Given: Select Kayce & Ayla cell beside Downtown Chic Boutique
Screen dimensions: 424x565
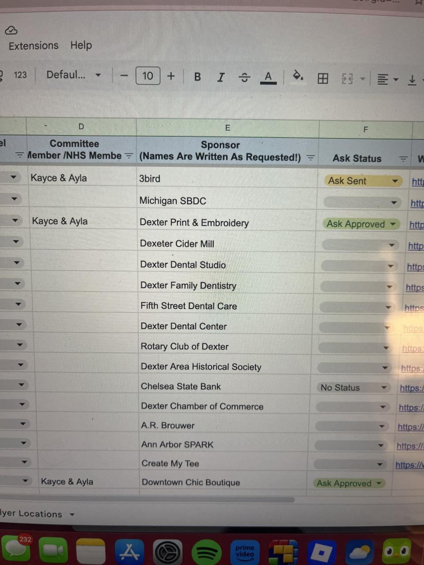Looking at the screenshot, I should (x=88, y=481).
